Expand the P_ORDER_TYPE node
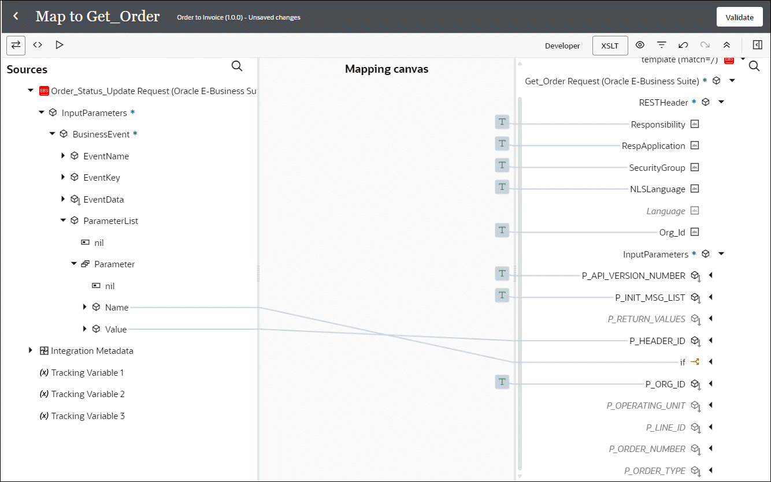Viewport: 771px width, 482px height. [x=710, y=470]
